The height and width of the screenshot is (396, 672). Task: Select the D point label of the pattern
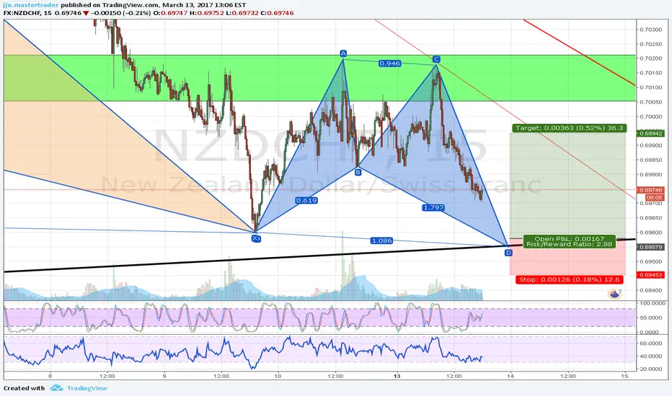508,253
